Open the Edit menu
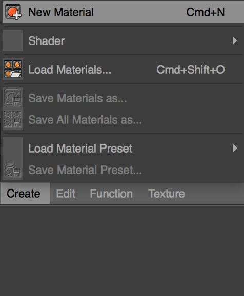 pos(66,194)
